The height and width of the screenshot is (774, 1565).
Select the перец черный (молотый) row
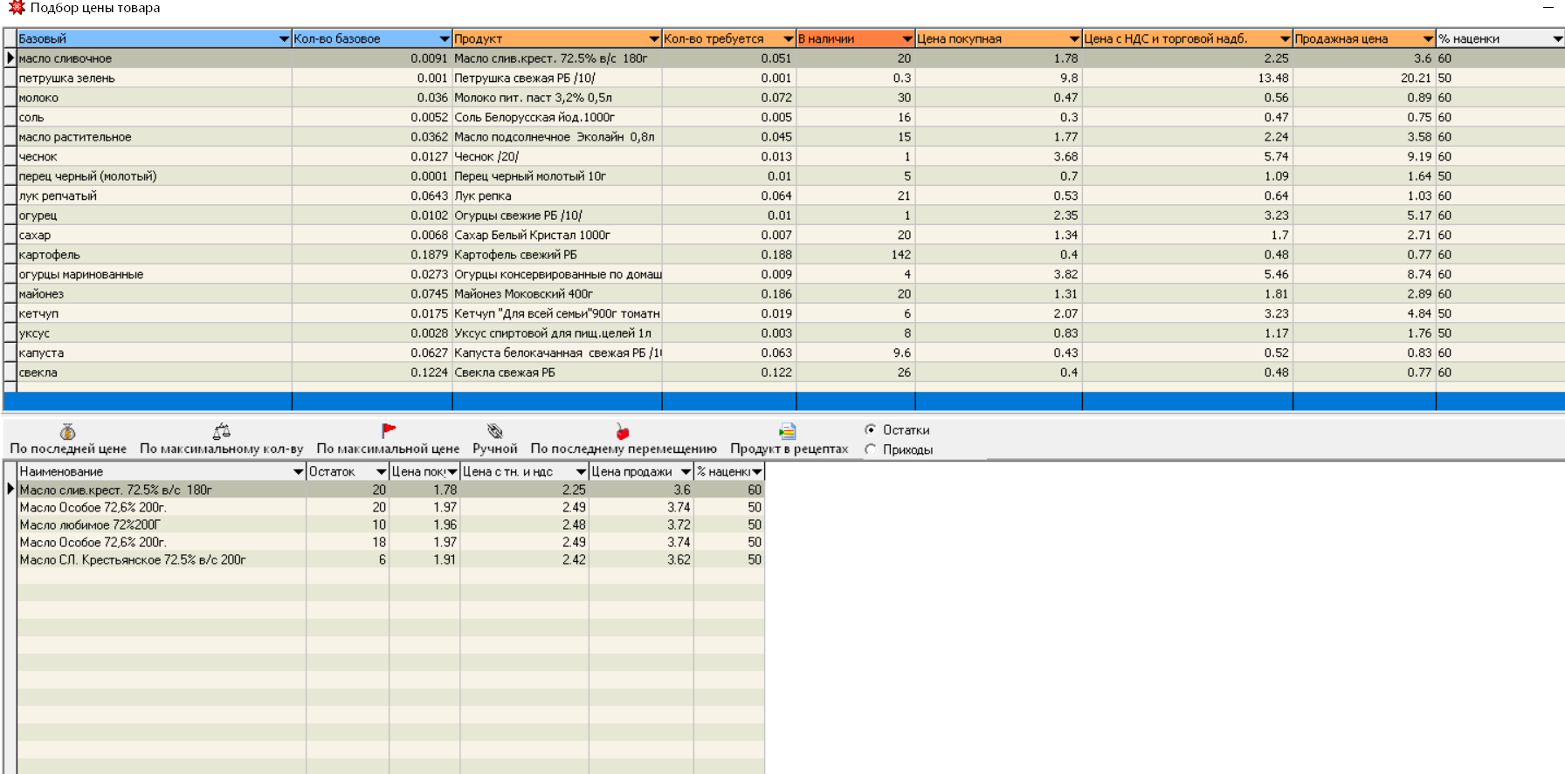(783, 176)
